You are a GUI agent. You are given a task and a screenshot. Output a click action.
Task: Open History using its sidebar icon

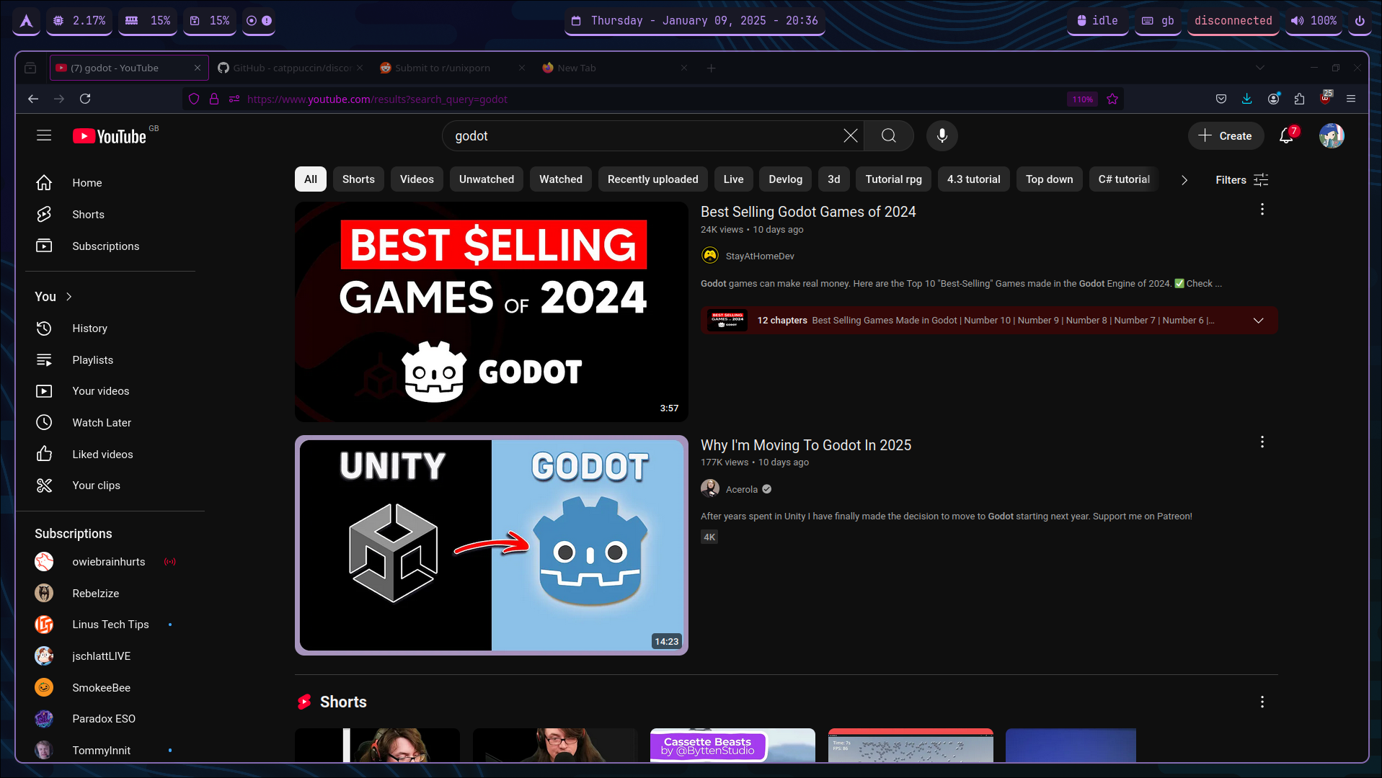coord(44,328)
